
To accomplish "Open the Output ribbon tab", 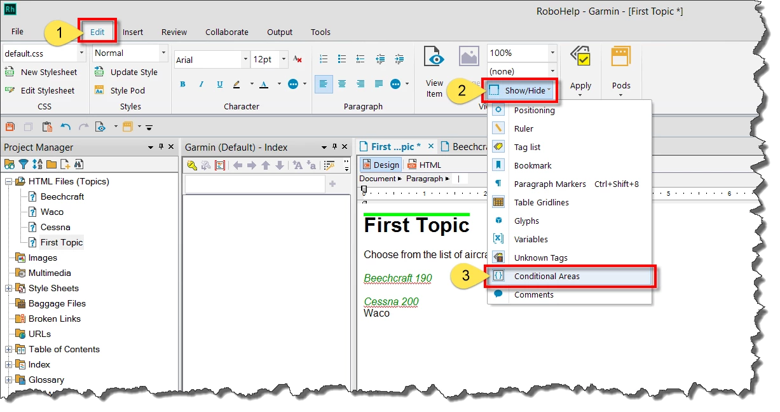I will pos(280,32).
